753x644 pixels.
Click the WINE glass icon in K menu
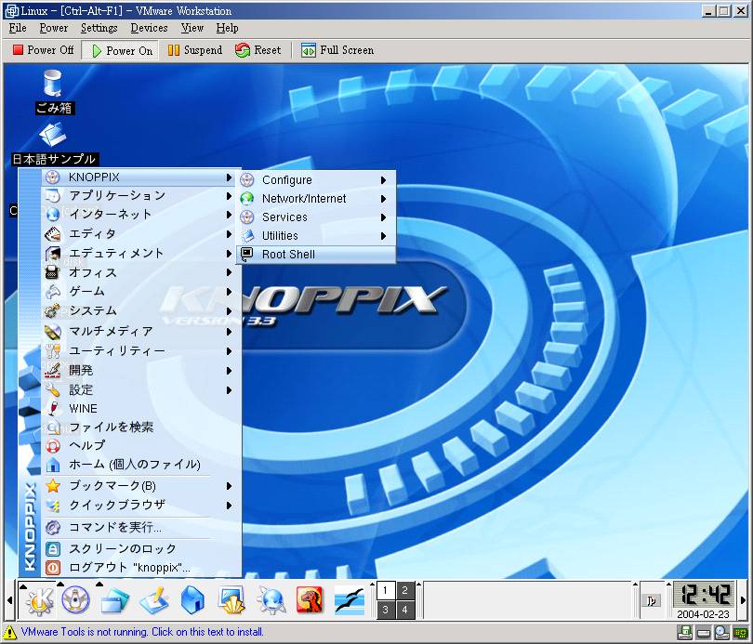point(53,408)
